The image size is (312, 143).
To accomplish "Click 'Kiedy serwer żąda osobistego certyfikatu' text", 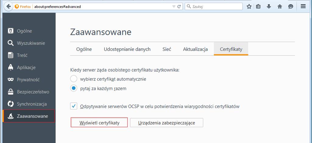I will coord(125,70).
